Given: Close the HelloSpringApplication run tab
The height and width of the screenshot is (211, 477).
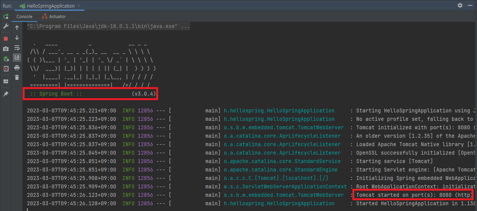Looking at the screenshot, I should 80,6.
